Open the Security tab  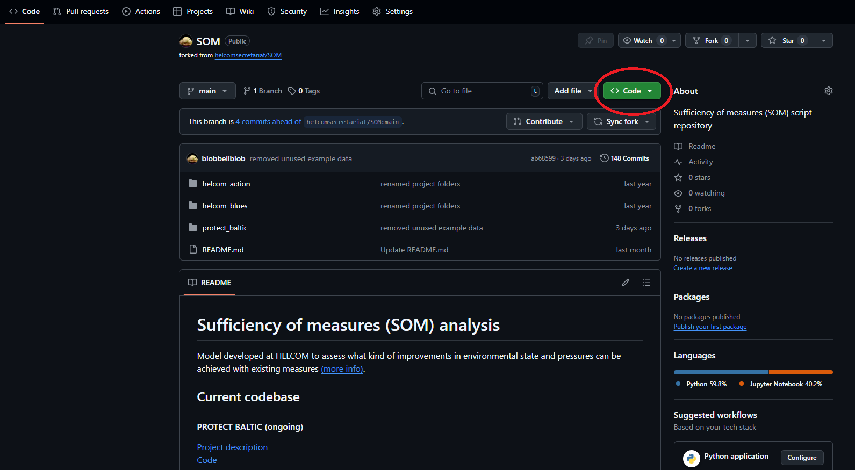pyautogui.click(x=287, y=11)
